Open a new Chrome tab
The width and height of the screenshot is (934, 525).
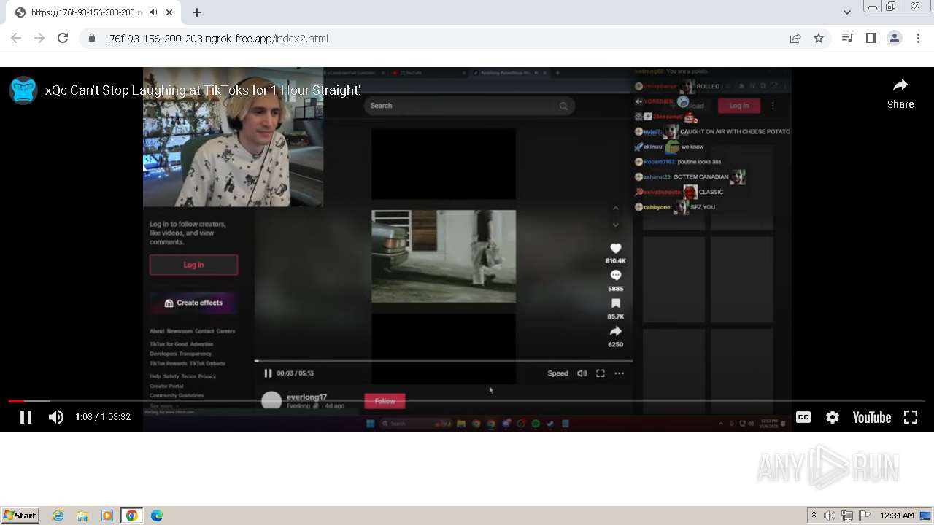(197, 12)
